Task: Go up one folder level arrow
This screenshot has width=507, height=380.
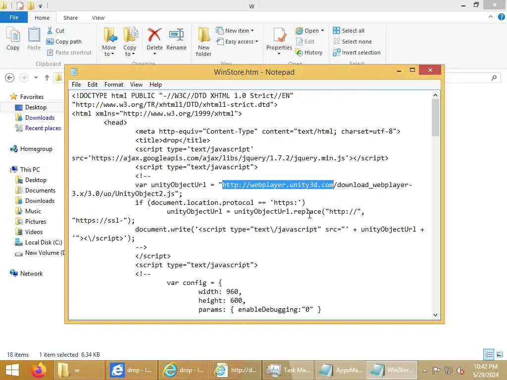Action: point(47,78)
